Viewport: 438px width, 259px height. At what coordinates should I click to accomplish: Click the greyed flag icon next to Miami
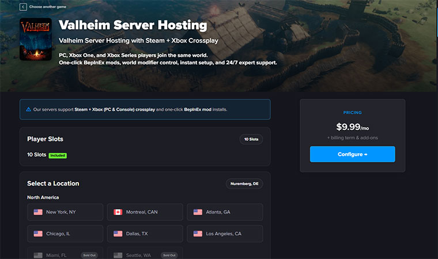38,255
